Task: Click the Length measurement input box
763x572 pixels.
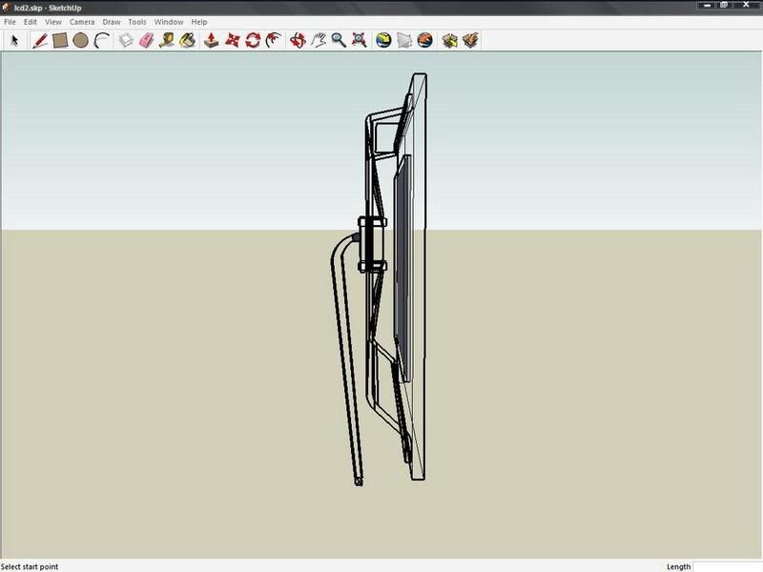Action: pyautogui.click(x=727, y=566)
